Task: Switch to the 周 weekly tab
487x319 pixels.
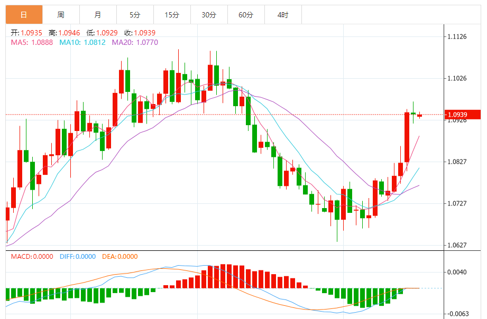Action: click(x=61, y=15)
